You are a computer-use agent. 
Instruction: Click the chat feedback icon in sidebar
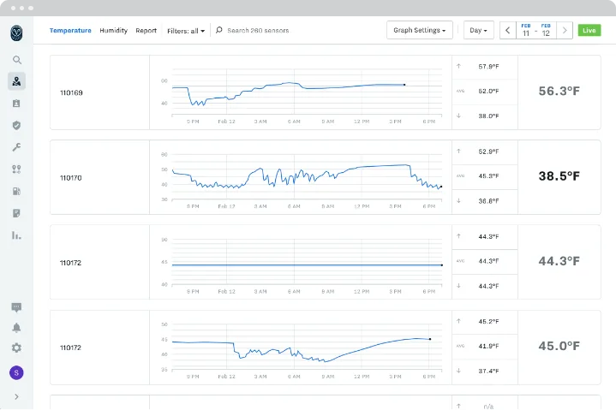click(16, 307)
